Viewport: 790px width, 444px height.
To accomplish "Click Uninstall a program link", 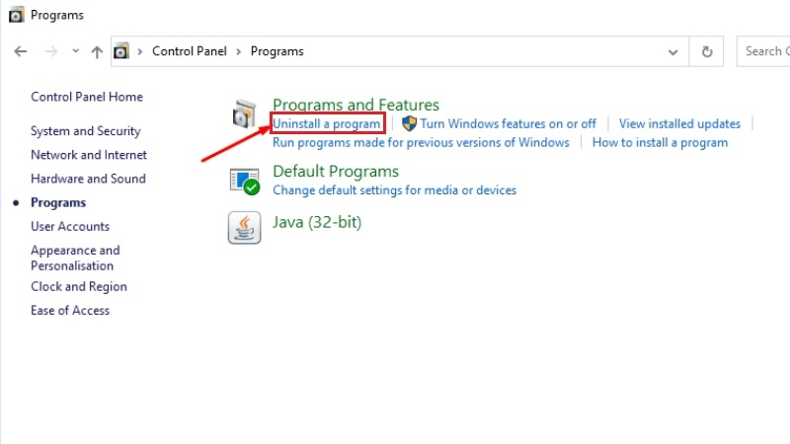I will tap(327, 124).
